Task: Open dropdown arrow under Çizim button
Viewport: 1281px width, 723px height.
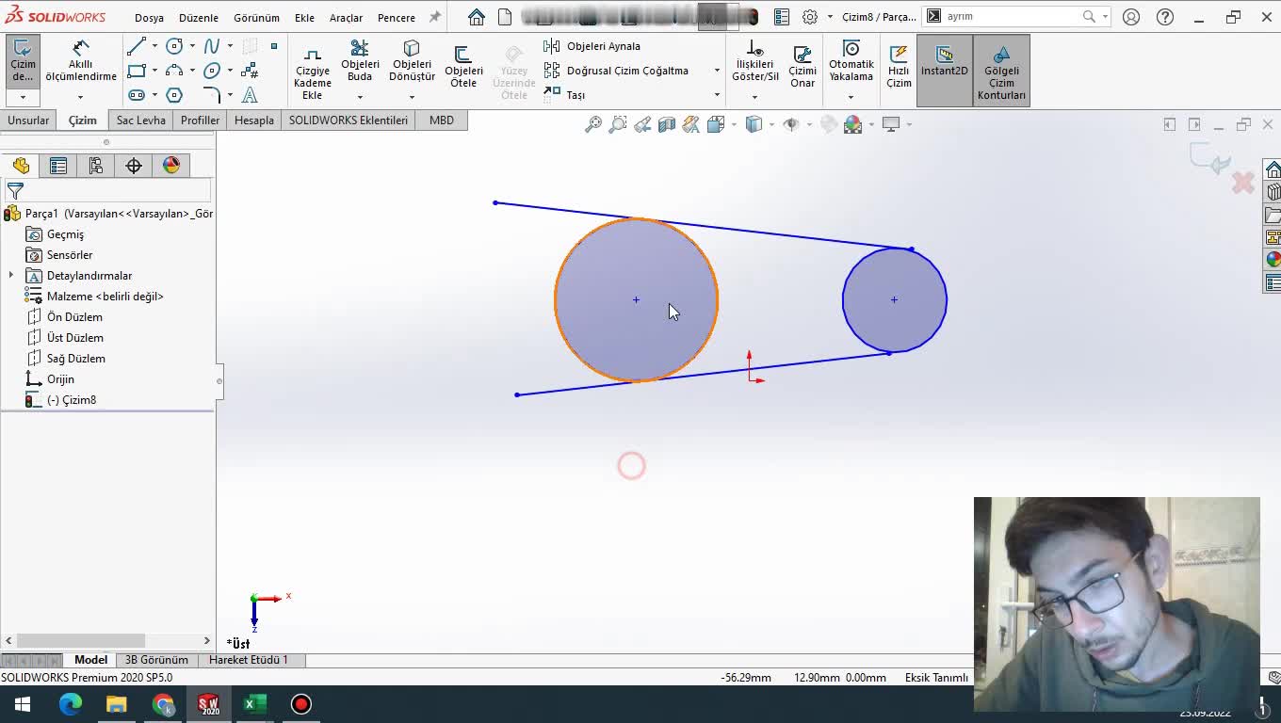Action: pos(23,97)
